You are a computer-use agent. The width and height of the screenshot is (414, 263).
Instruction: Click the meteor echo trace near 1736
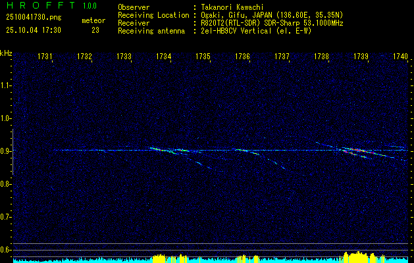(x=247, y=152)
